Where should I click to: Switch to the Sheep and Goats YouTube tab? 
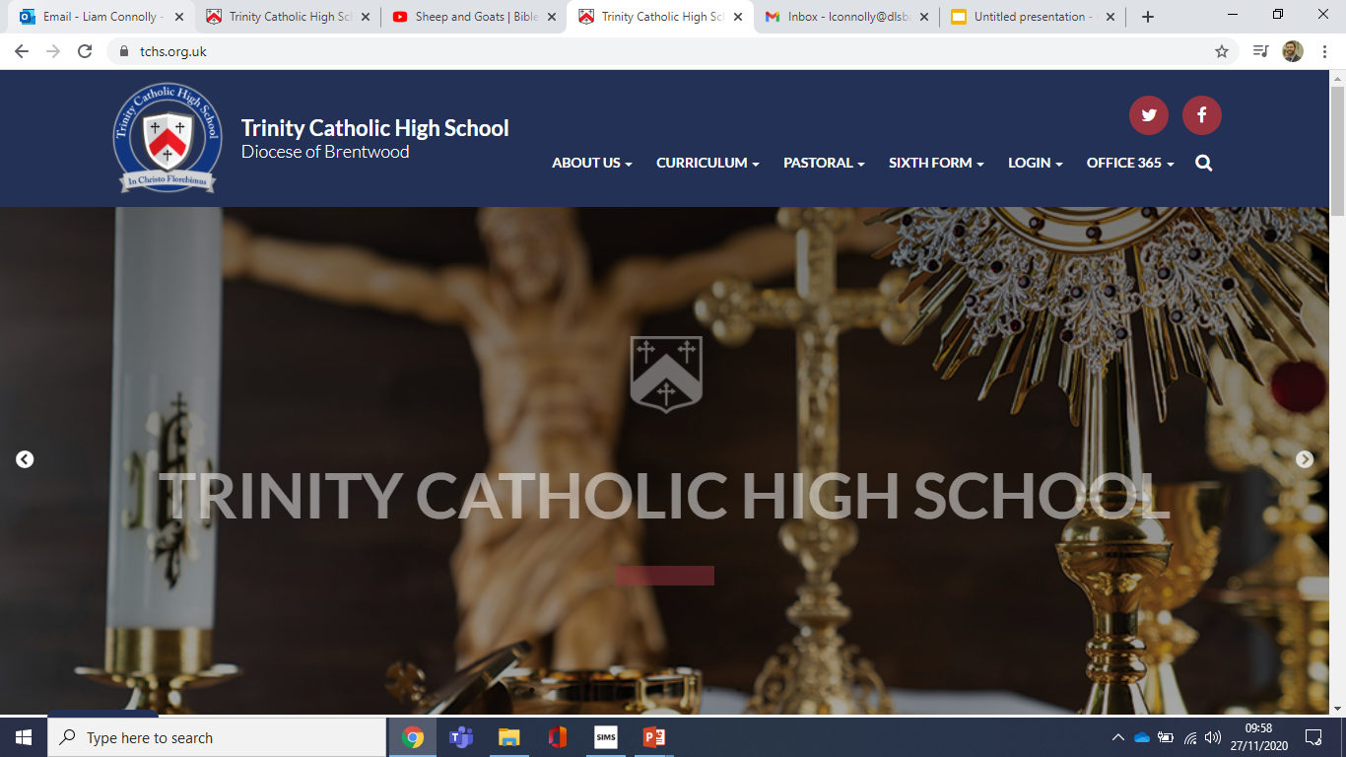[x=475, y=17]
